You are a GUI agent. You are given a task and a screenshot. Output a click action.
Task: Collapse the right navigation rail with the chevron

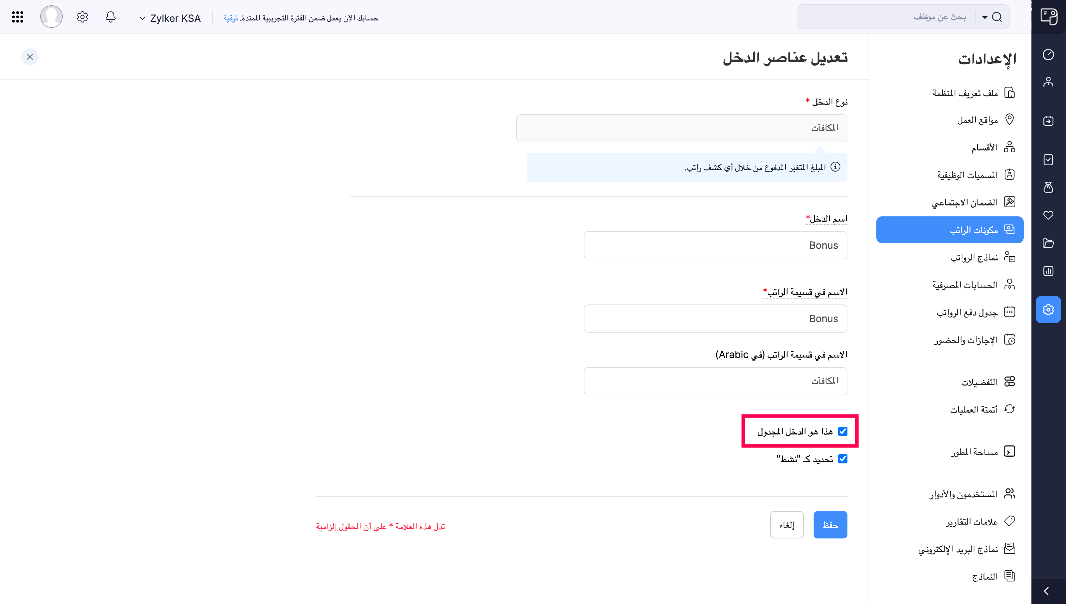[1046, 591]
